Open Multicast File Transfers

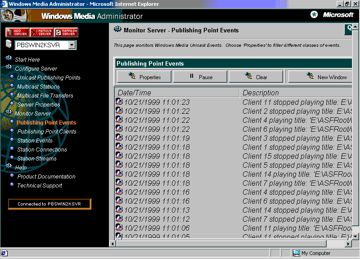pyautogui.click(x=45, y=95)
